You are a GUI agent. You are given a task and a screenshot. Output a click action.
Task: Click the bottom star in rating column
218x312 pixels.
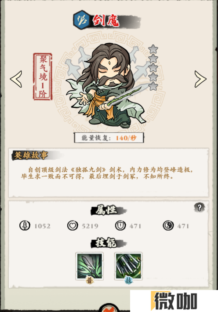click(x=153, y=86)
